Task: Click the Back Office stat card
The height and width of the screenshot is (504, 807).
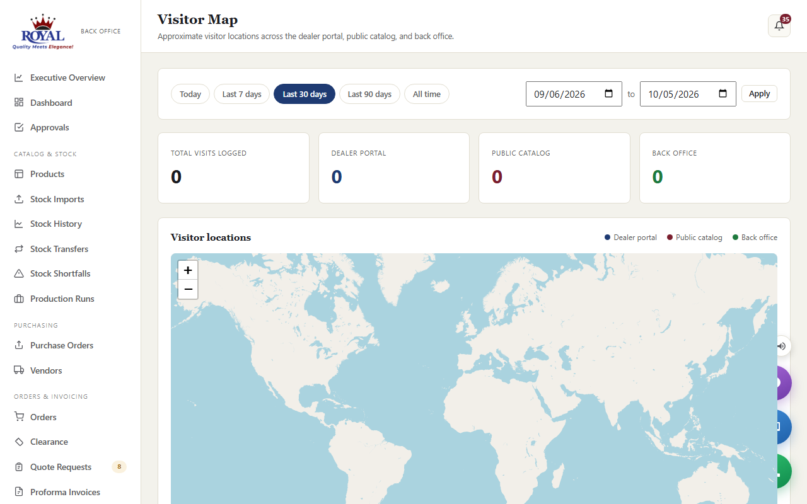Action: (x=715, y=168)
